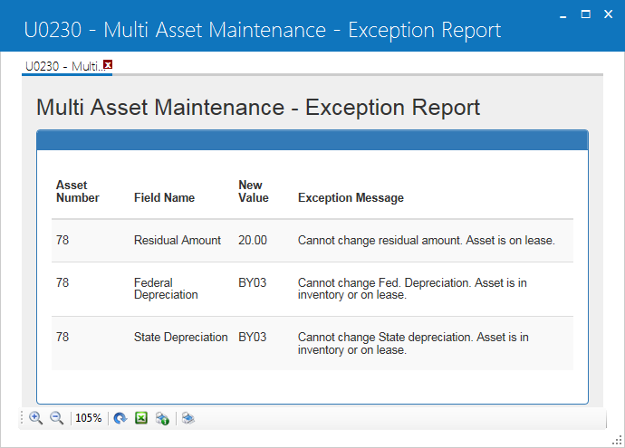The width and height of the screenshot is (625, 448).
Task: Close the U0230 - Multi tab
Action: pyautogui.click(x=108, y=64)
